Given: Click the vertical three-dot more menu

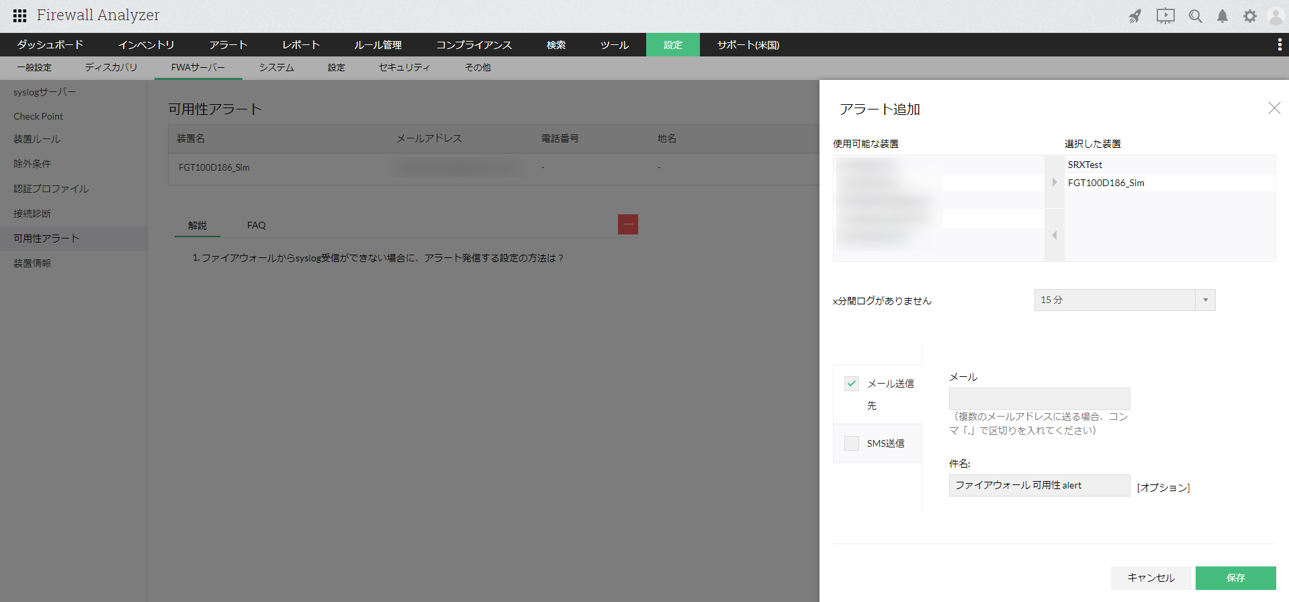Looking at the screenshot, I should (1279, 44).
